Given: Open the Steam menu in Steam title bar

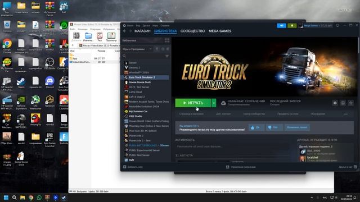Looking at the screenshot, I should 130,25.
